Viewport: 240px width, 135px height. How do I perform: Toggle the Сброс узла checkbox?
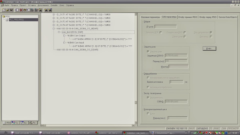tap(185, 37)
